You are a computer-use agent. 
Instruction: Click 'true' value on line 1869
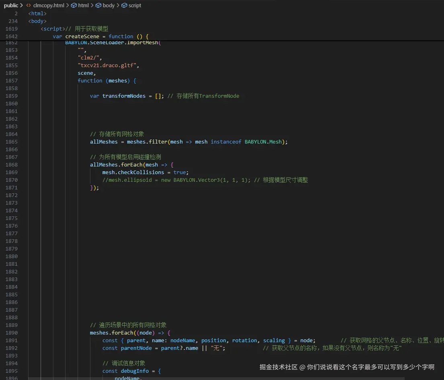tap(180, 172)
